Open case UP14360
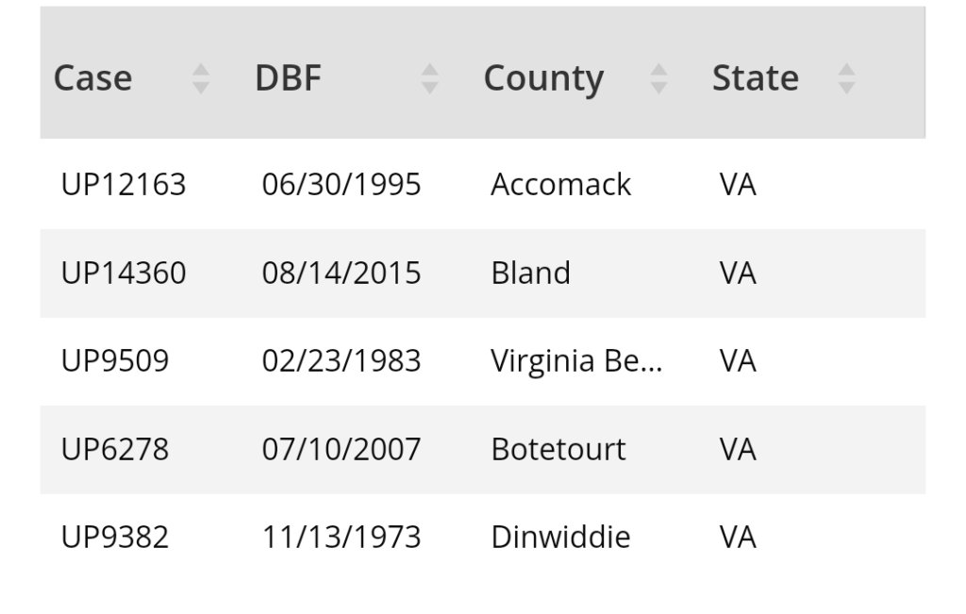The height and width of the screenshot is (614, 966). point(124,274)
